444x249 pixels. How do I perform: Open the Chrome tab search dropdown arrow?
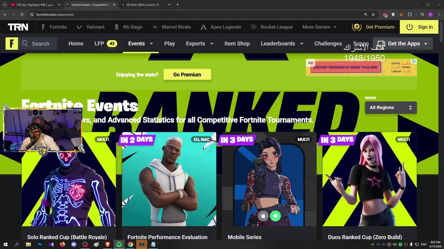(5, 5)
